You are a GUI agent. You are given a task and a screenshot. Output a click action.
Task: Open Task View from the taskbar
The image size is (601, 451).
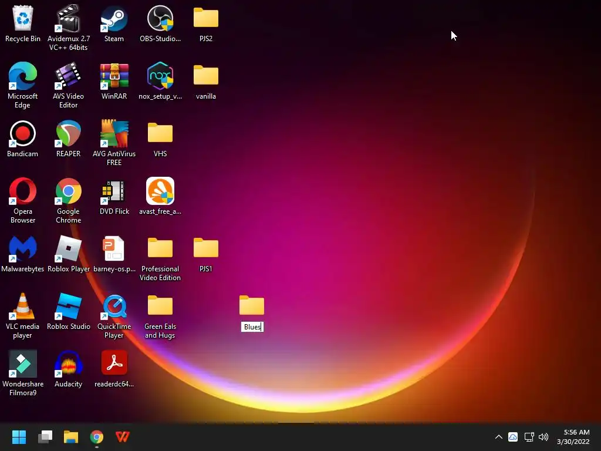45,437
